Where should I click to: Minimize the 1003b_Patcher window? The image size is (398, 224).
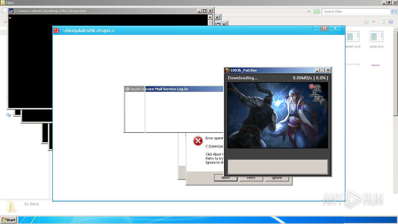tap(317, 70)
